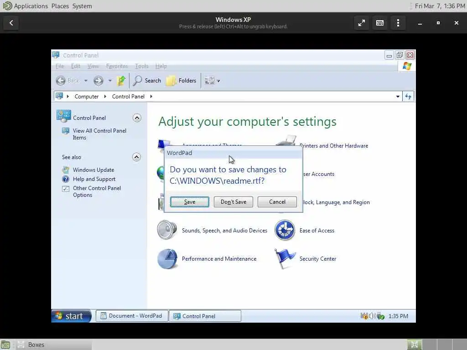Switch to Document - WordPad taskbar button
The width and height of the screenshot is (467, 350).
132,316
